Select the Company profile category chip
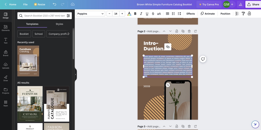This screenshot has width=261, height=130. pos(58,34)
